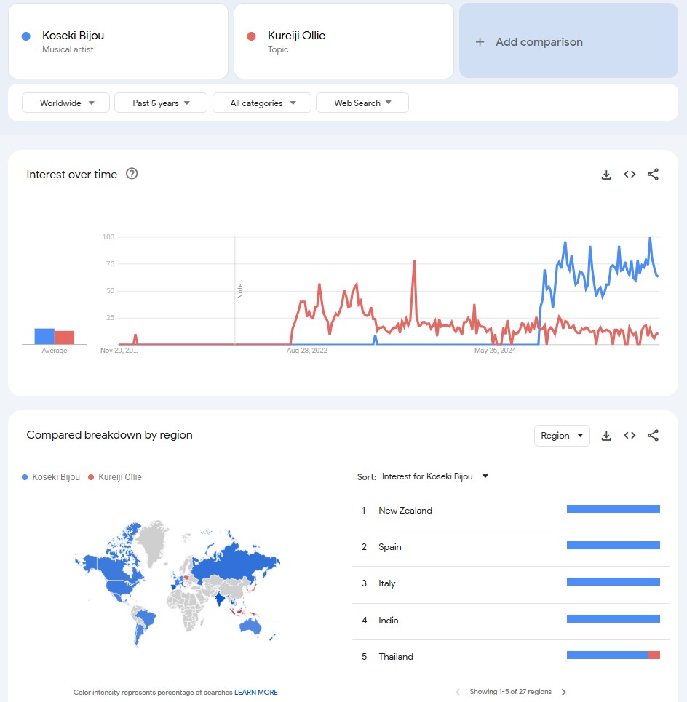
Task: Download the region breakdown data
Action: (x=606, y=436)
